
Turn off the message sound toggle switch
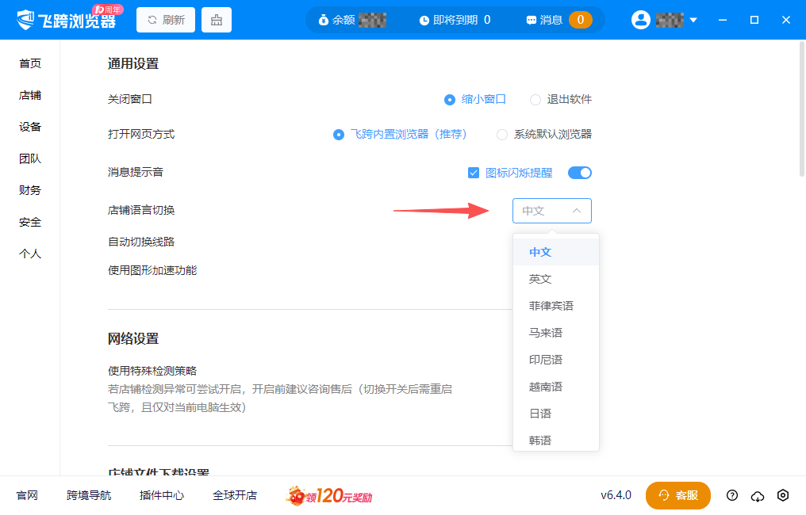pyautogui.click(x=579, y=172)
